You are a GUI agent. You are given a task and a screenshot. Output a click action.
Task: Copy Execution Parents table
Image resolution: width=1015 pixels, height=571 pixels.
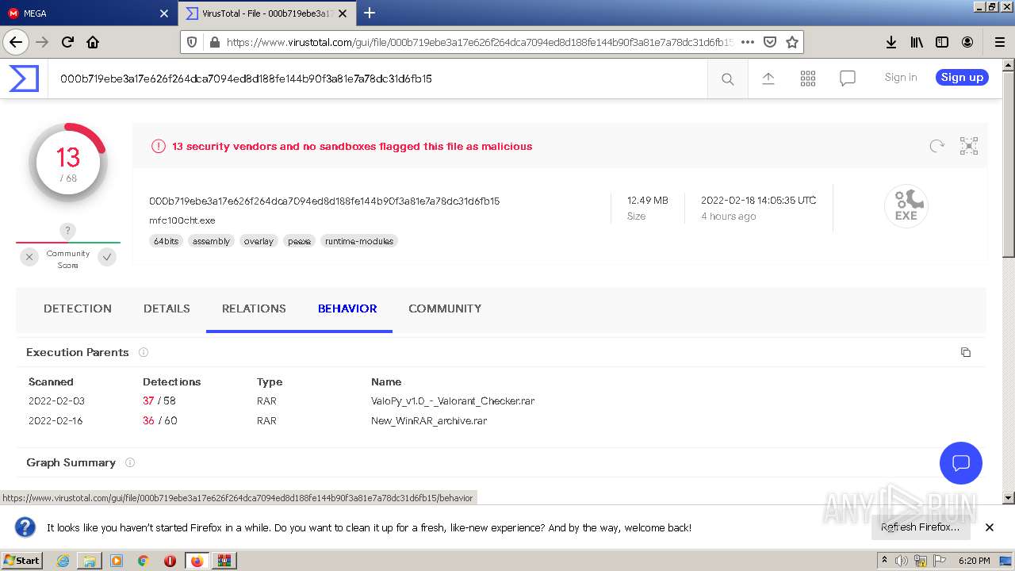[965, 352]
